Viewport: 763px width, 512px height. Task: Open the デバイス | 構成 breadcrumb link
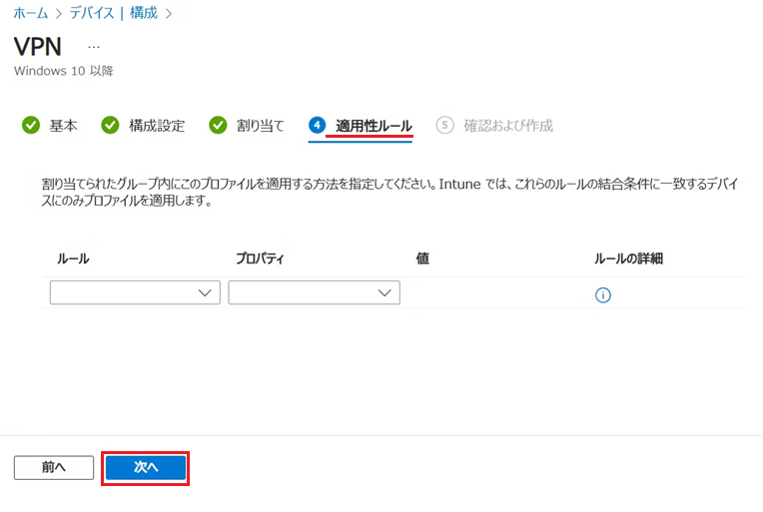click(114, 13)
